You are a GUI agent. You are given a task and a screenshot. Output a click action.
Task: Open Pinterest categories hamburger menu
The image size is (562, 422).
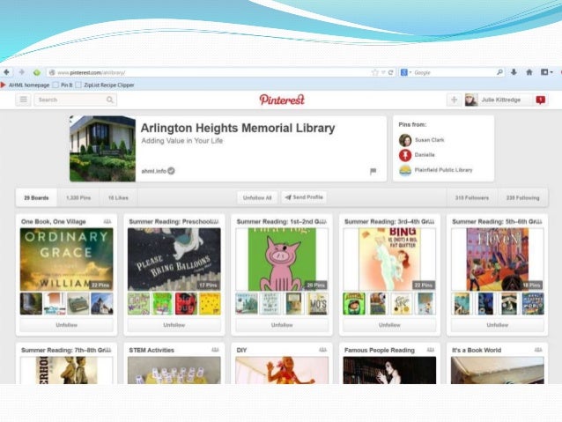click(23, 100)
